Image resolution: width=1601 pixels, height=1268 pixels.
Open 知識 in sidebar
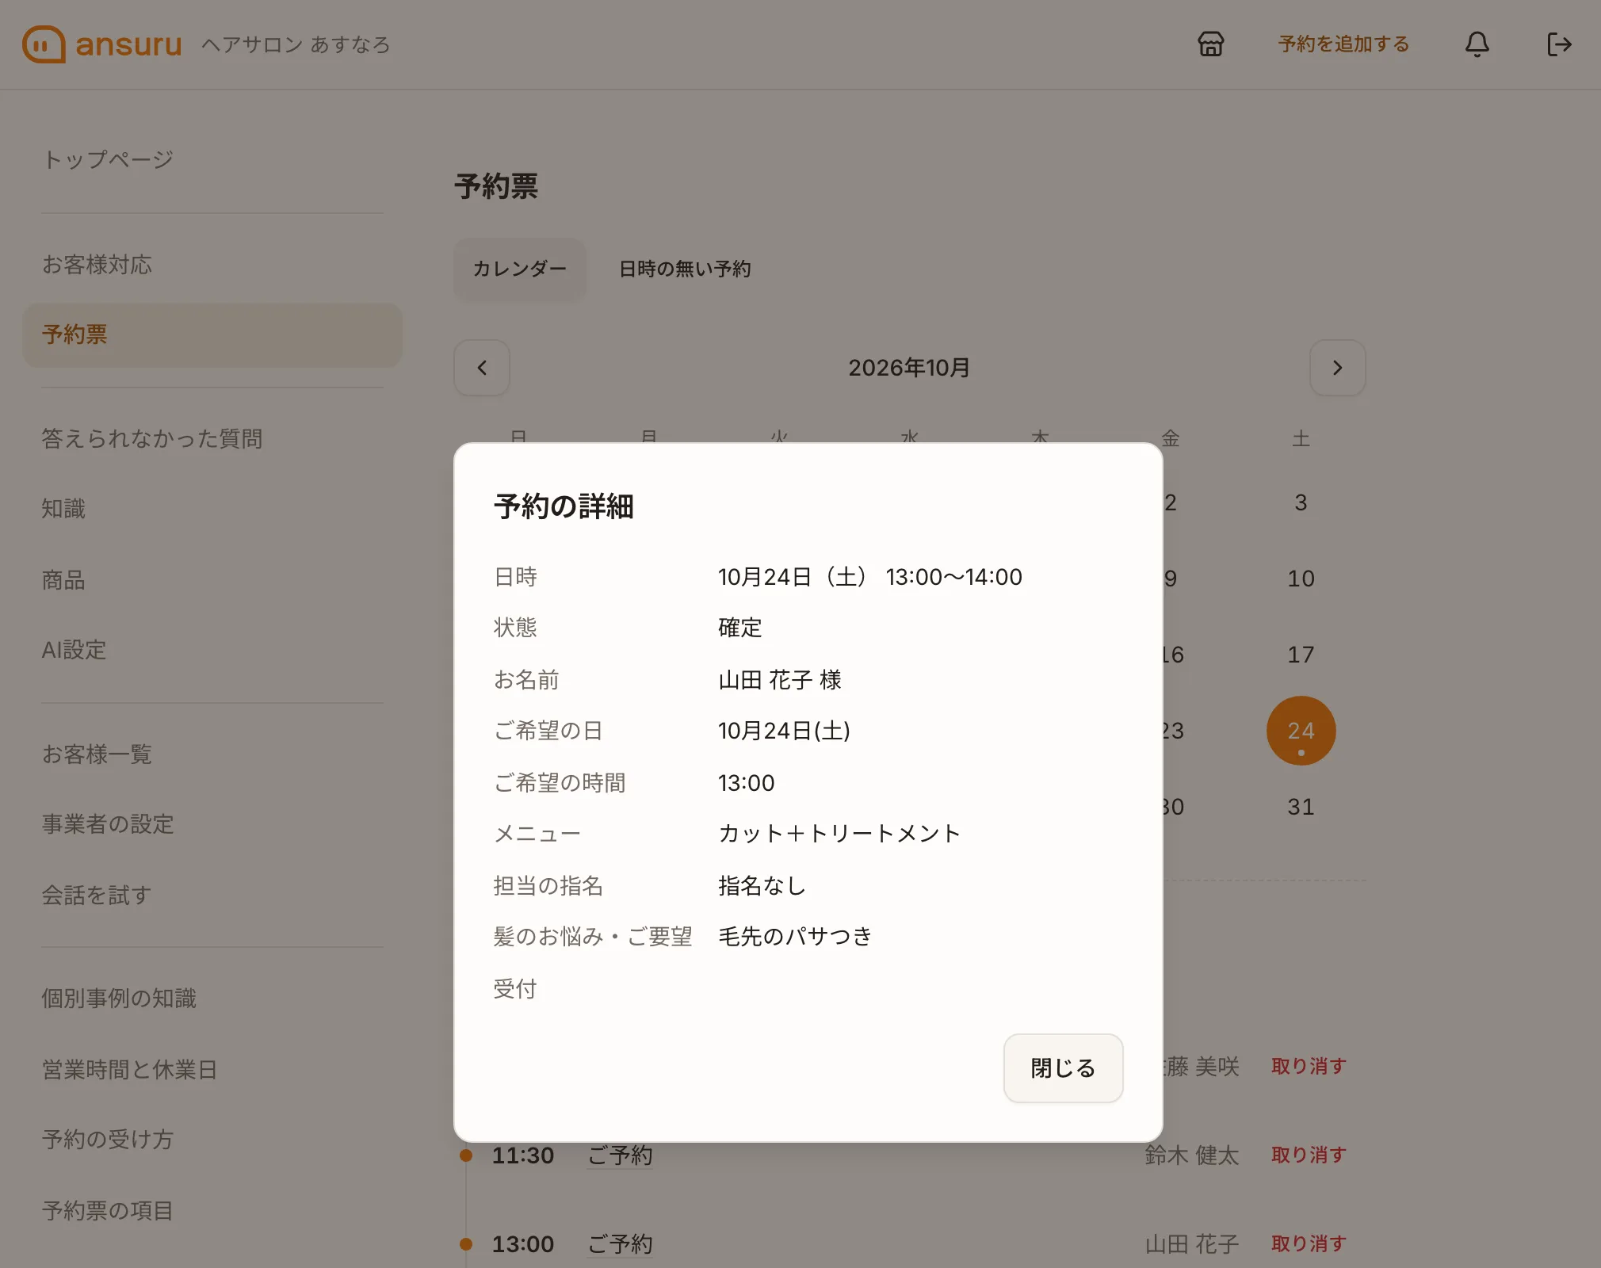click(x=63, y=509)
